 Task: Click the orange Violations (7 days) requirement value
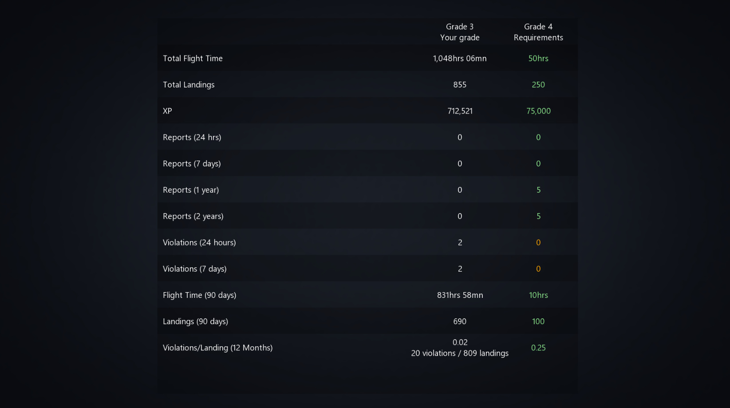[x=538, y=269]
